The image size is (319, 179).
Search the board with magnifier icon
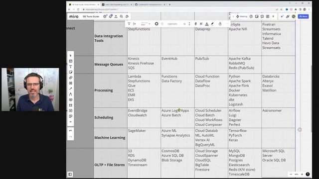[121, 16]
